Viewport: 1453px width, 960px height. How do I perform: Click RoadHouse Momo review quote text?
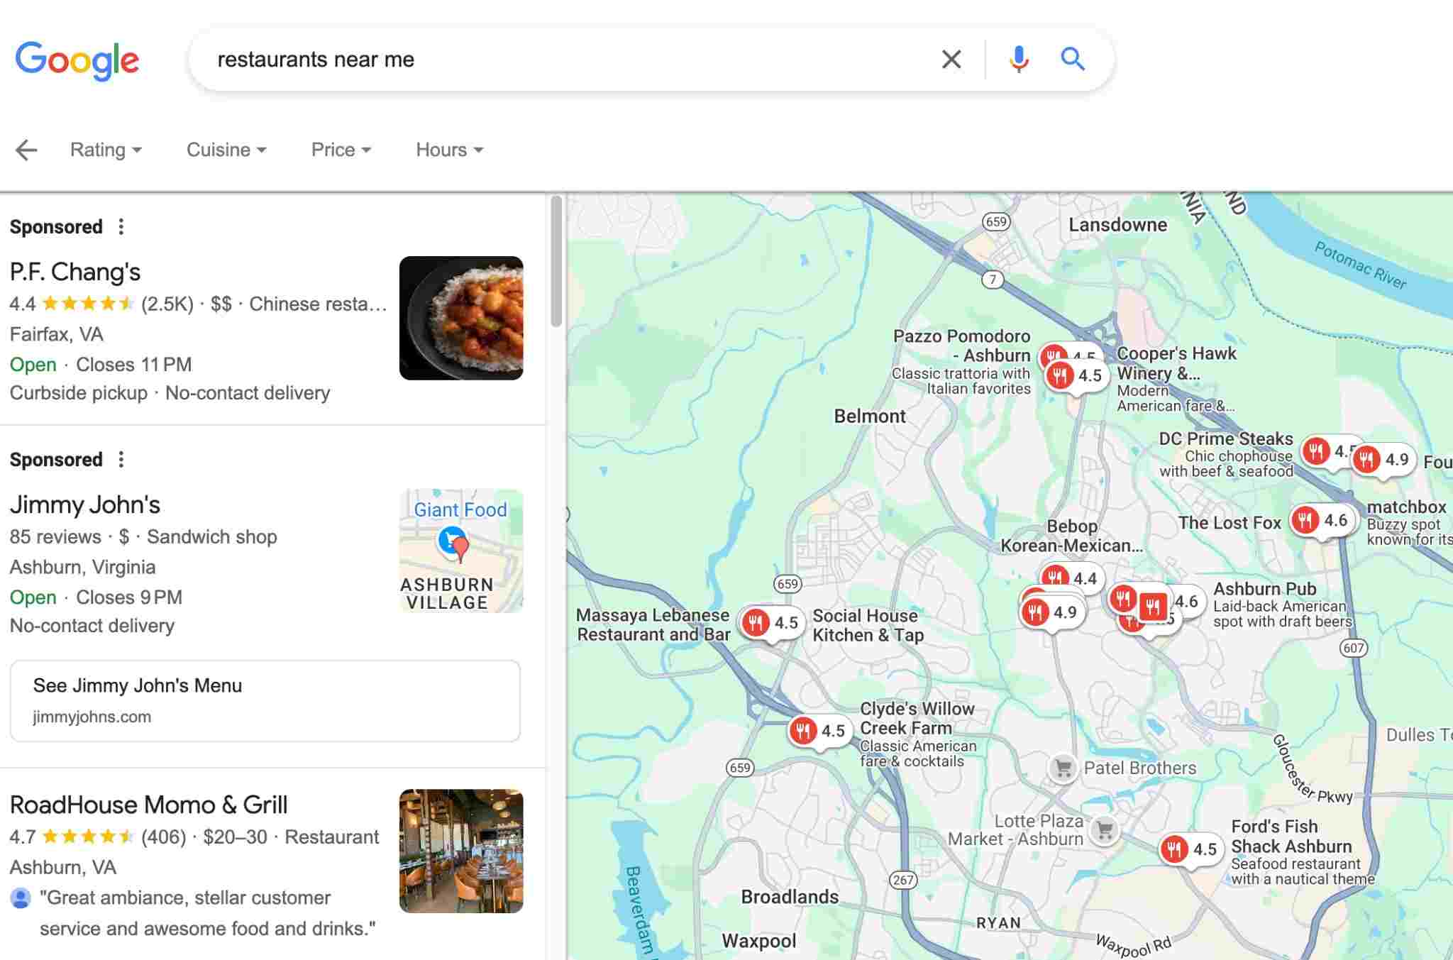(207, 913)
